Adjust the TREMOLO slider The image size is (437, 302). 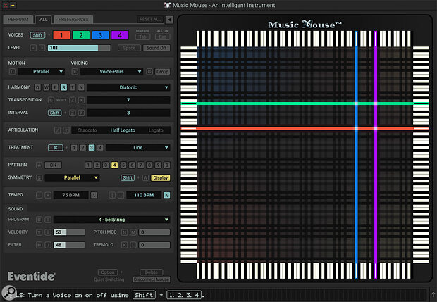154,245
